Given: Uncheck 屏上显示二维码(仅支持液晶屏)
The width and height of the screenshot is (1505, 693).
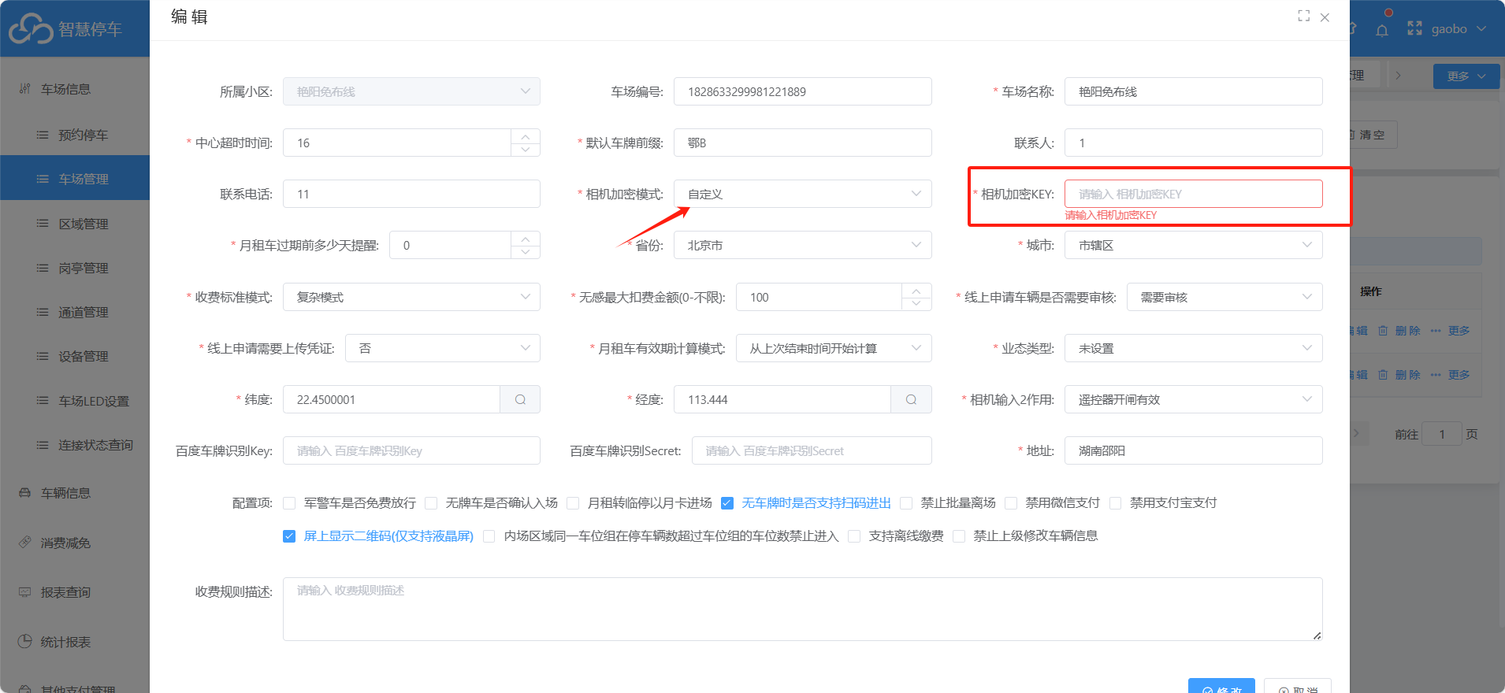Looking at the screenshot, I should coord(289,536).
